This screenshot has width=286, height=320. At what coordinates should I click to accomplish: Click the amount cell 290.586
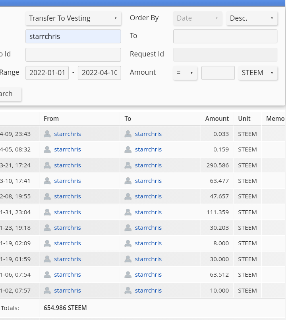click(217, 165)
